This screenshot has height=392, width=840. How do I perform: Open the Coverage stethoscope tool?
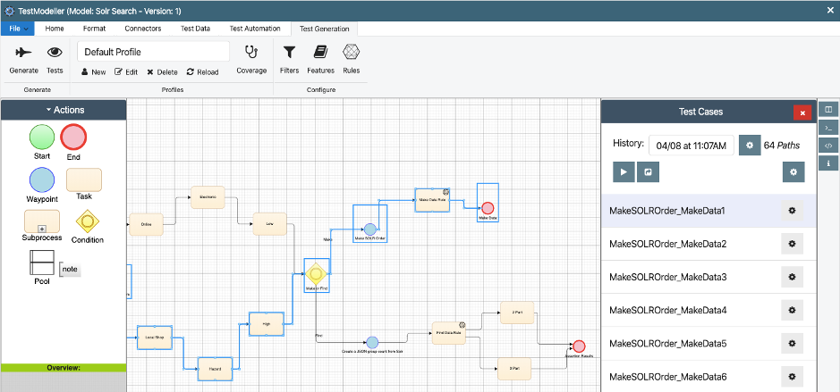point(251,53)
